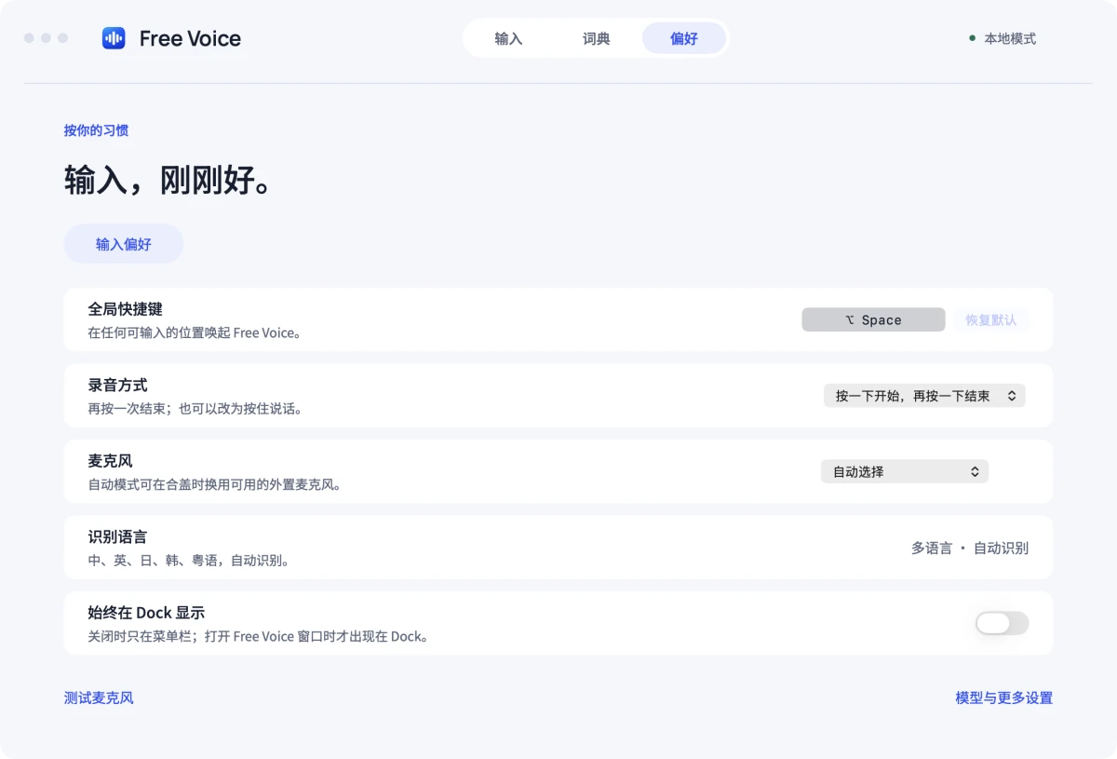Image resolution: width=1117 pixels, height=759 pixels.
Task: Click the 中、英、日、韩、粤语，自动识别。 description
Action: pos(190,561)
